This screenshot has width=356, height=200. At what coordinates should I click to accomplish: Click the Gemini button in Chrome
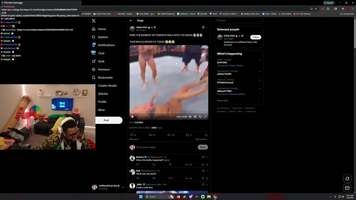coord(328,3)
